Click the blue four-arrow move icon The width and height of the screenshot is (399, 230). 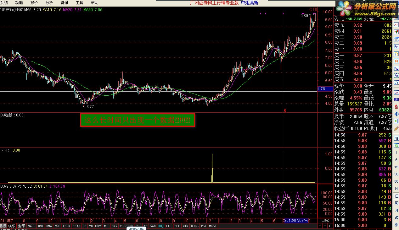click(x=396, y=114)
